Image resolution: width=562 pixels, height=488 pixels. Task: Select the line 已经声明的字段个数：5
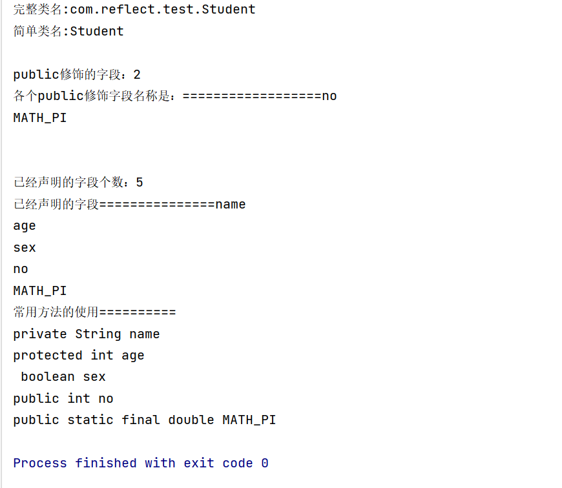point(78,183)
